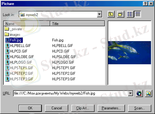Click inside the URL text field

click(71, 93)
